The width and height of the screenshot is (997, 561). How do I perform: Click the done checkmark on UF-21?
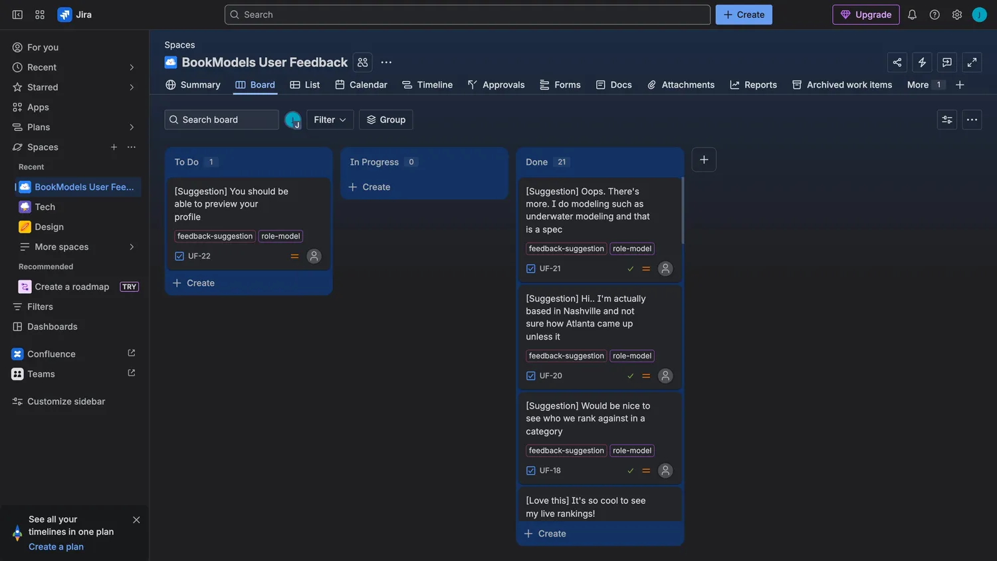(x=630, y=269)
